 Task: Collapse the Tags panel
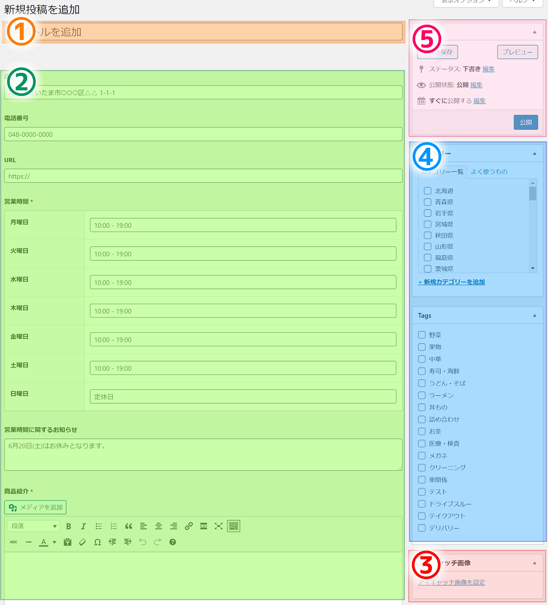pyautogui.click(x=534, y=316)
